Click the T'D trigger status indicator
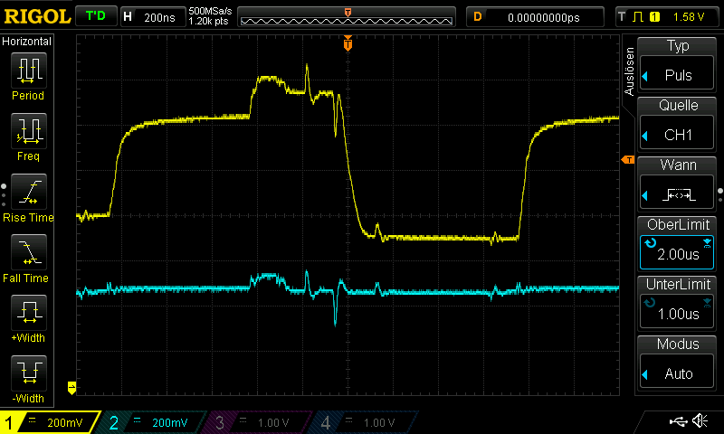 pyautogui.click(x=96, y=16)
